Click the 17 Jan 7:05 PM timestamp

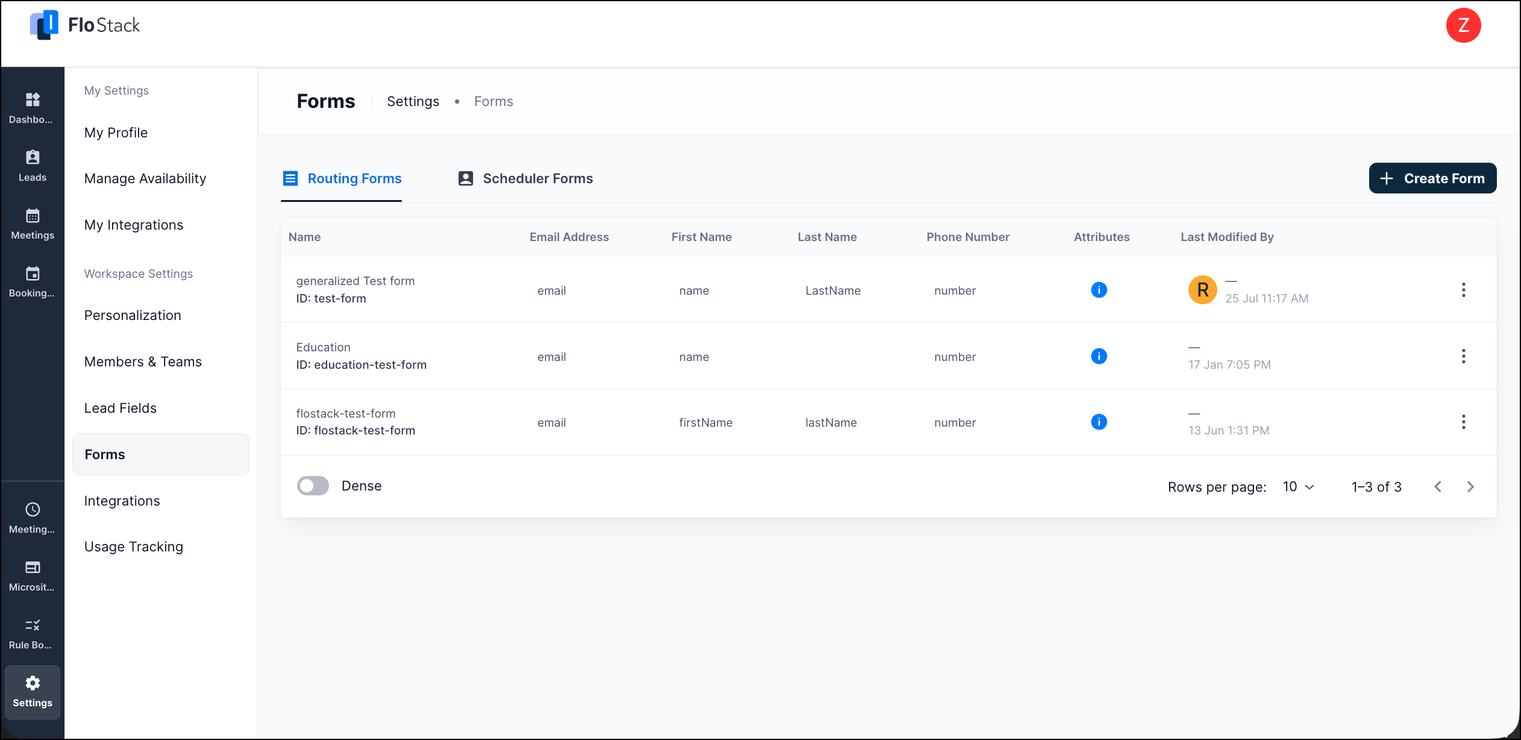[1229, 365]
